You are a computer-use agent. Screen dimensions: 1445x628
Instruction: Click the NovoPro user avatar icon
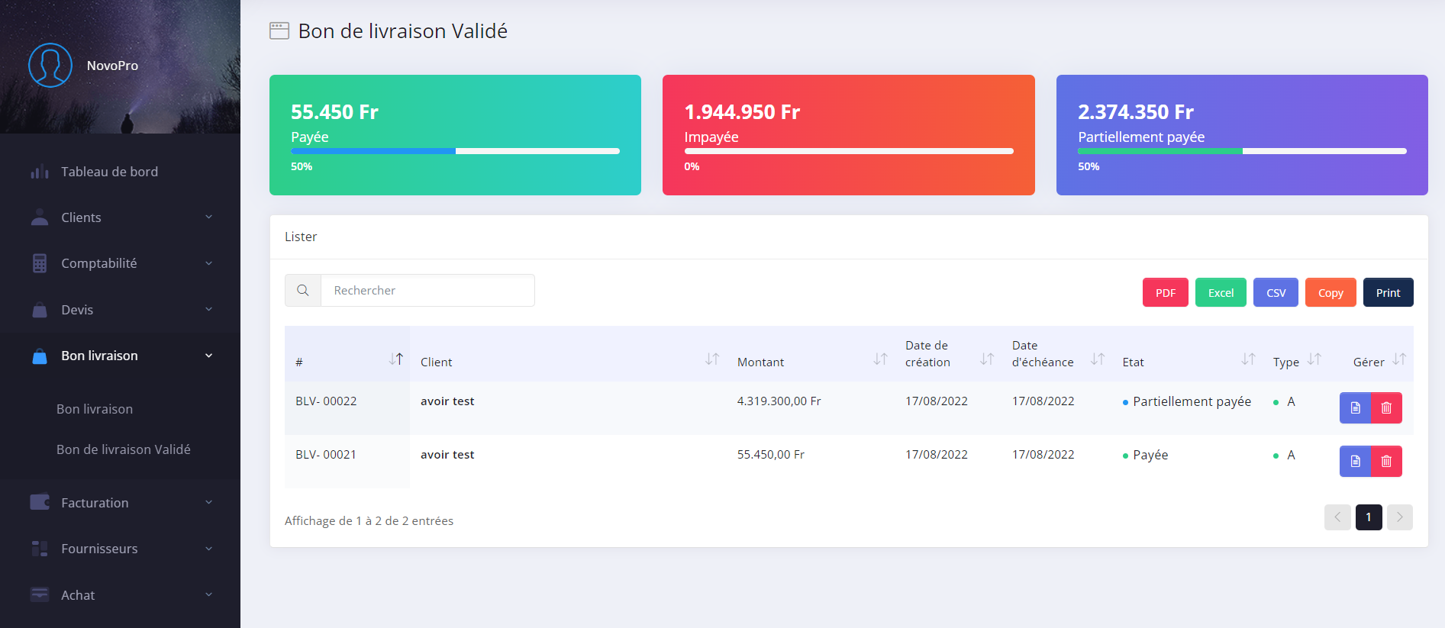pyautogui.click(x=50, y=66)
